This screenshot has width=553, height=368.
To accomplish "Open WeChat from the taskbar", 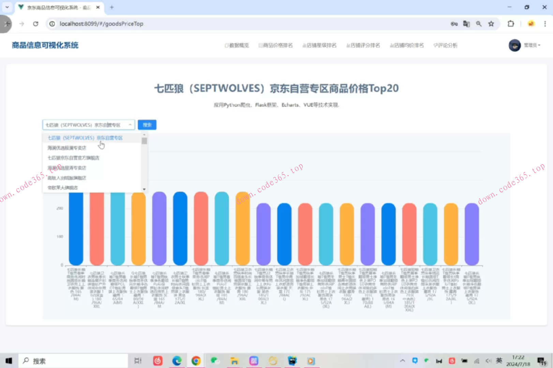I will coord(215,361).
